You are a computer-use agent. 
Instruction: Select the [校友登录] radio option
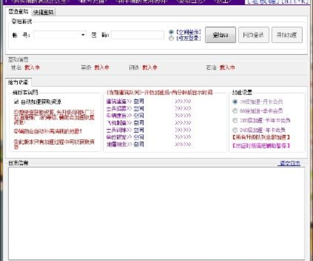tap(171, 38)
